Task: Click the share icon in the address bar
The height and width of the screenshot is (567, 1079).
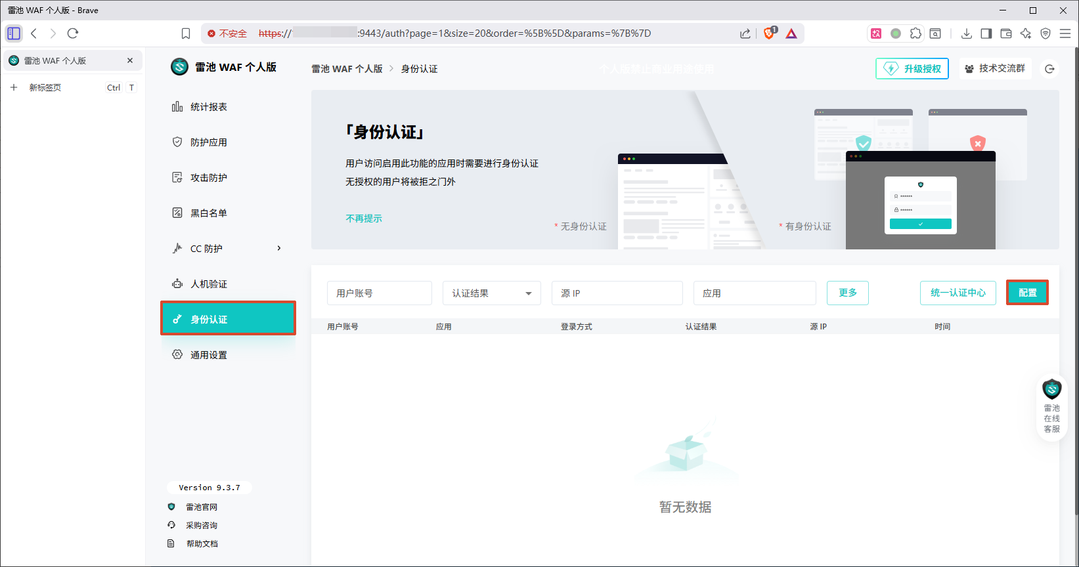Action: click(x=745, y=33)
